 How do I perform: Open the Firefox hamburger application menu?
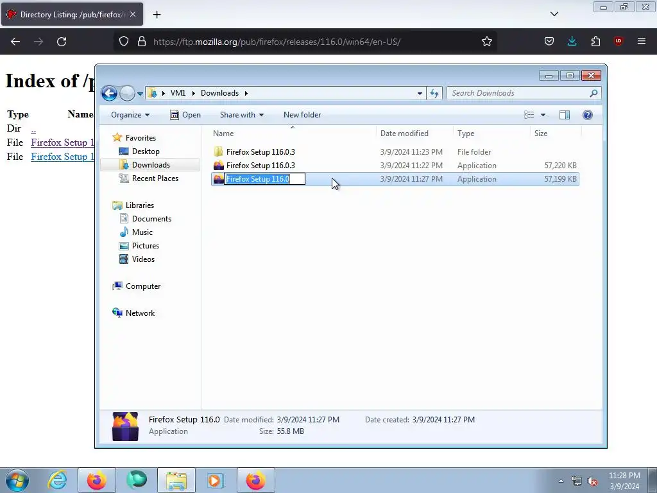coord(641,42)
